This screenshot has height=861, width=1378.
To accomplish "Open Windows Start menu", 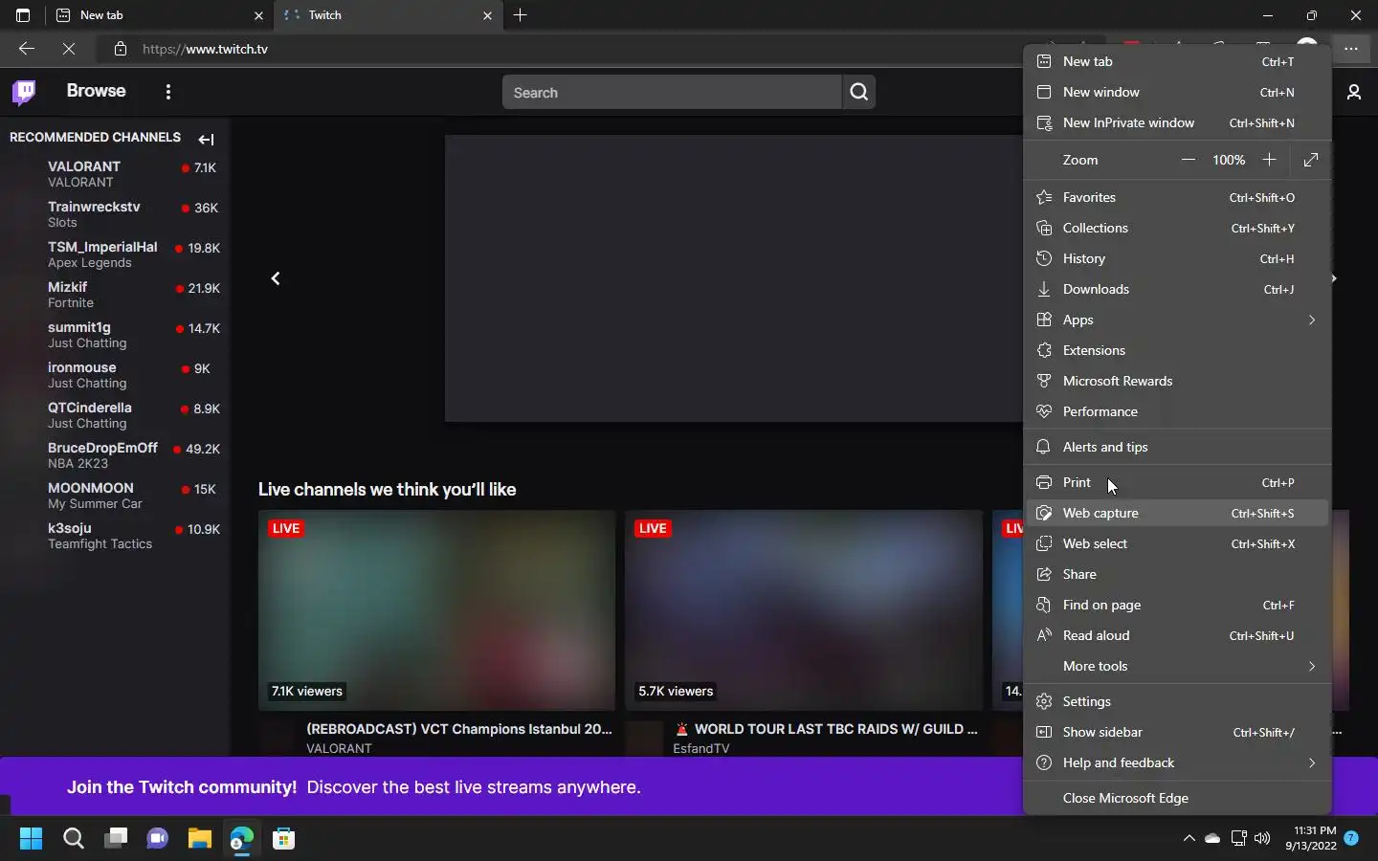I will [32, 839].
